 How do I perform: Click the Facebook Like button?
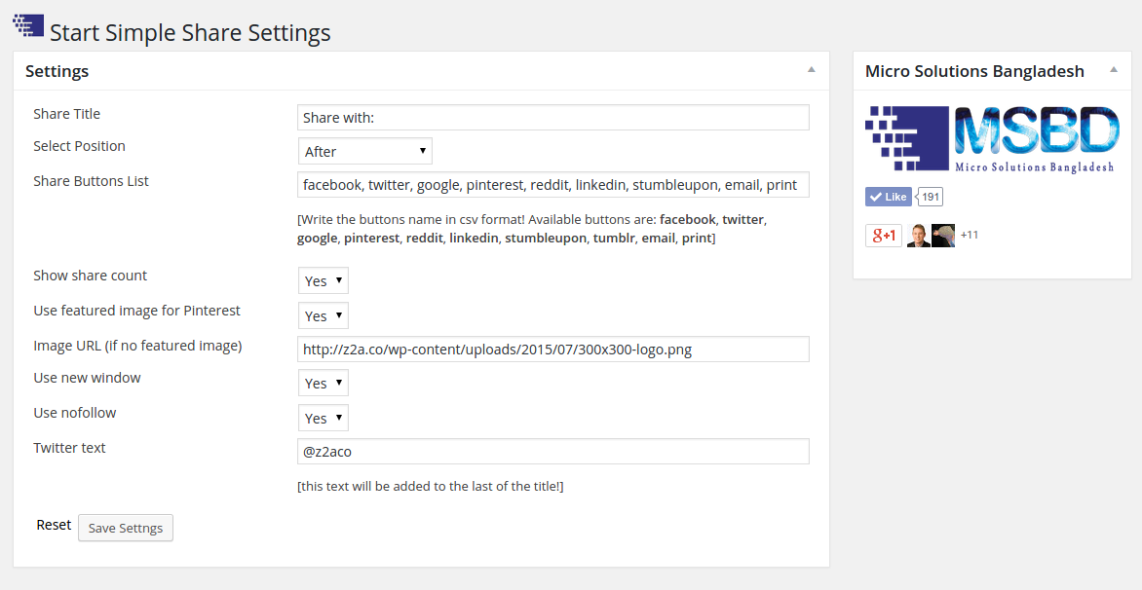(888, 197)
